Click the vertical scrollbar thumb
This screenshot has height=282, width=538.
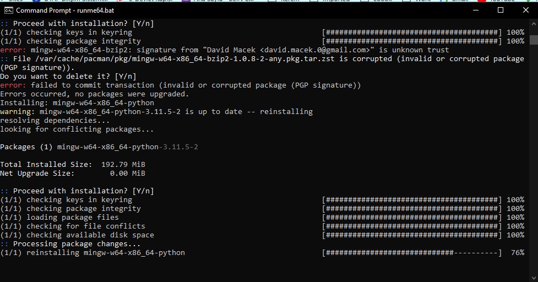pyautogui.click(x=534, y=40)
